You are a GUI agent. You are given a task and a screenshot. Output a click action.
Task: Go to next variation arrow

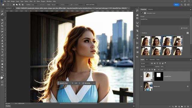coord(79,83)
